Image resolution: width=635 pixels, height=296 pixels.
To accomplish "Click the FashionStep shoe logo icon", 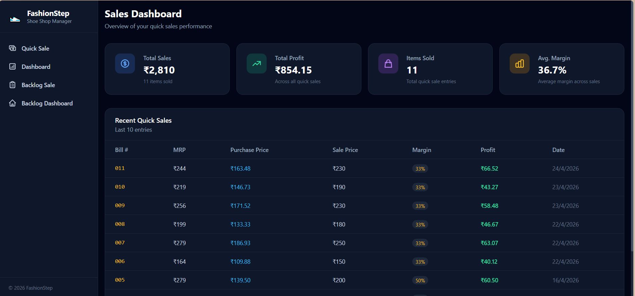I will click(15, 19).
